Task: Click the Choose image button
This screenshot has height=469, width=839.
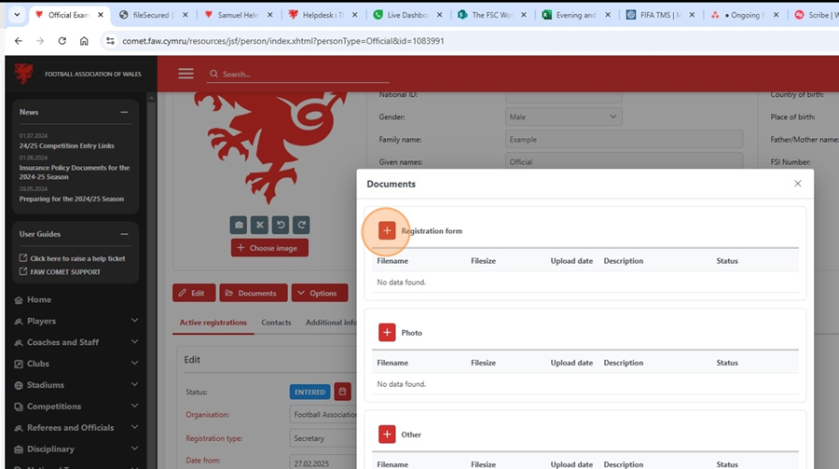Action: (x=269, y=248)
